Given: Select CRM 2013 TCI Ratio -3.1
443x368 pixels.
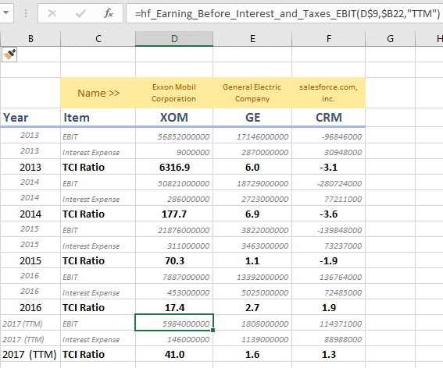Looking at the screenshot, I should tap(329, 167).
